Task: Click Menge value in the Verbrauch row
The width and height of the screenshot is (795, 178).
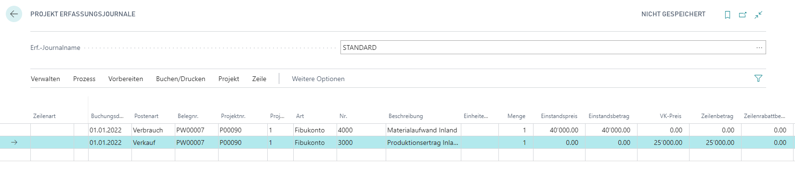Action: pyautogui.click(x=516, y=130)
